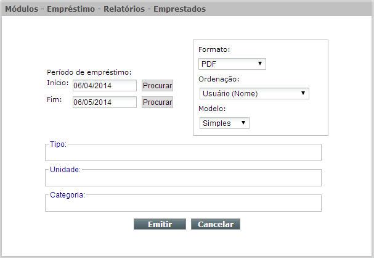Click the Formato: label

click(214, 49)
